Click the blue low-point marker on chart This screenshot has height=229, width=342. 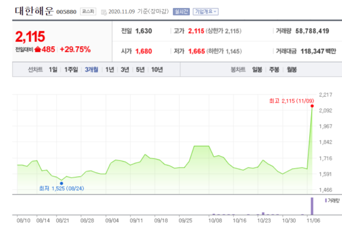(x=62, y=183)
